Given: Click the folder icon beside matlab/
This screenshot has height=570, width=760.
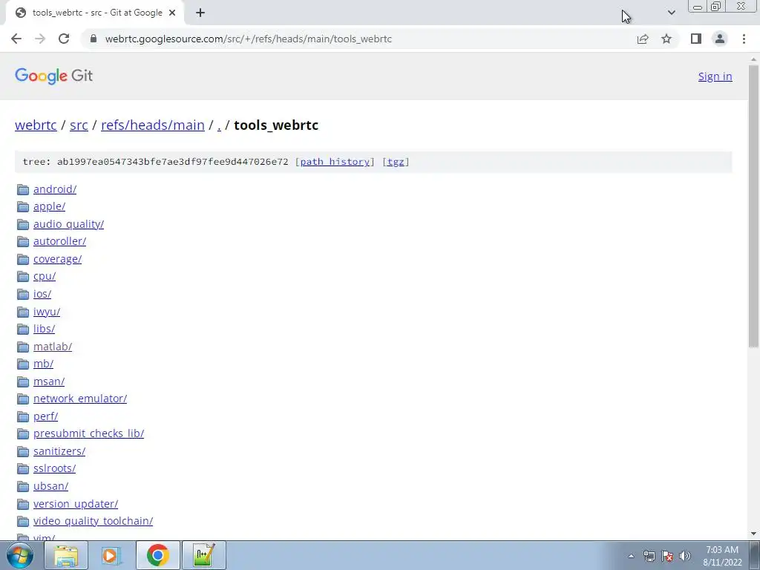Looking at the screenshot, I should click(23, 347).
